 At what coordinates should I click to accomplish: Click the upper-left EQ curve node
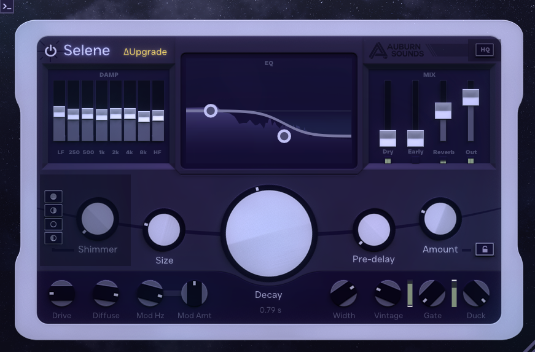click(x=211, y=111)
